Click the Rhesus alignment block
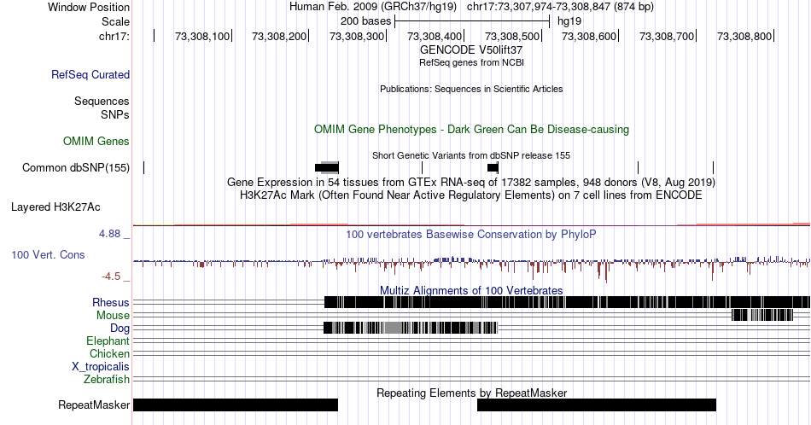This screenshot has width=811, height=425. [567, 302]
